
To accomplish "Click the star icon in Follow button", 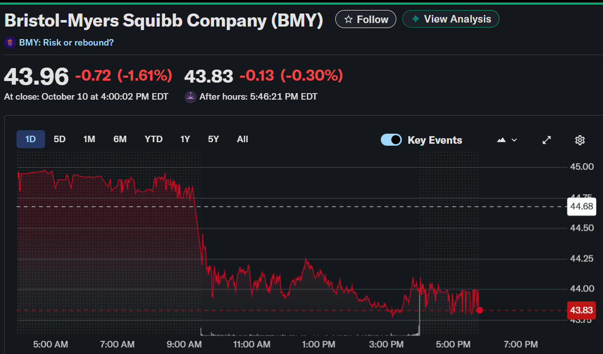I will click(348, 20).
